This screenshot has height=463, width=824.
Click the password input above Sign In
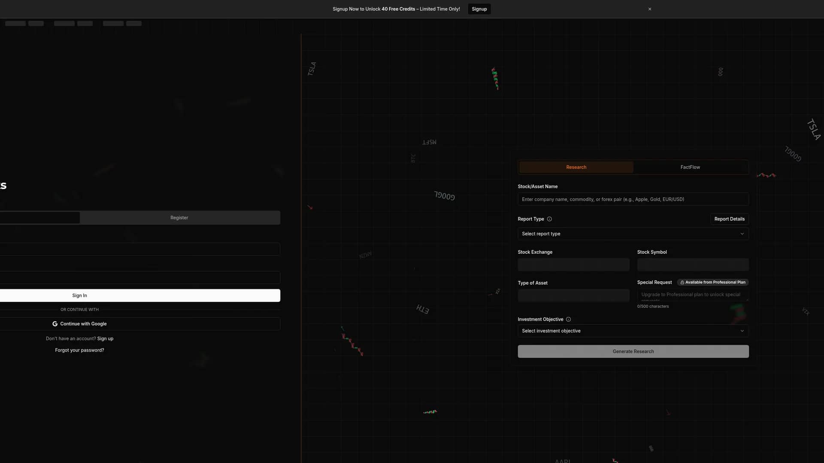click(140, 277)
